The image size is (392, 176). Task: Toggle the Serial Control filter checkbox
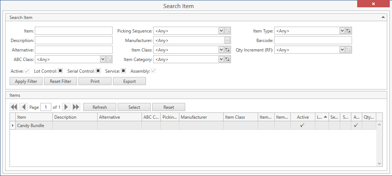pos(98,71)
